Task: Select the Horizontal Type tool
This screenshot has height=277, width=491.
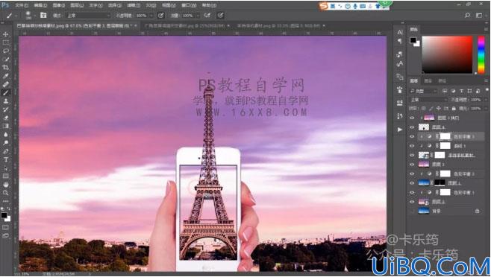Action: coord(6,160)
